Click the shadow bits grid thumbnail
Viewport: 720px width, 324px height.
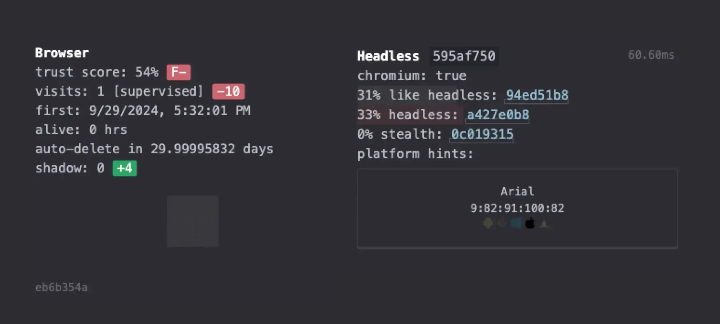(x=193, y=221)
